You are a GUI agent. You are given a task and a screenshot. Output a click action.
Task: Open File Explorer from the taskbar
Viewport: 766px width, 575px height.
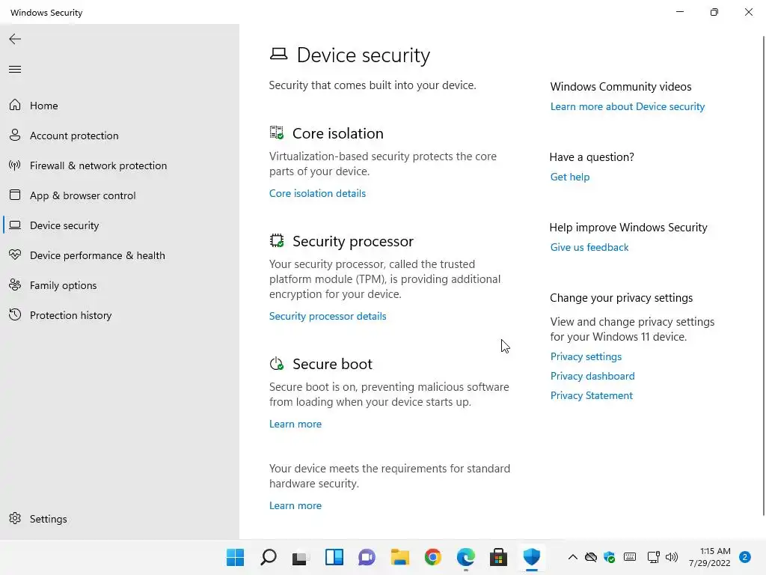pyautogui.click(x=399, y=557)
